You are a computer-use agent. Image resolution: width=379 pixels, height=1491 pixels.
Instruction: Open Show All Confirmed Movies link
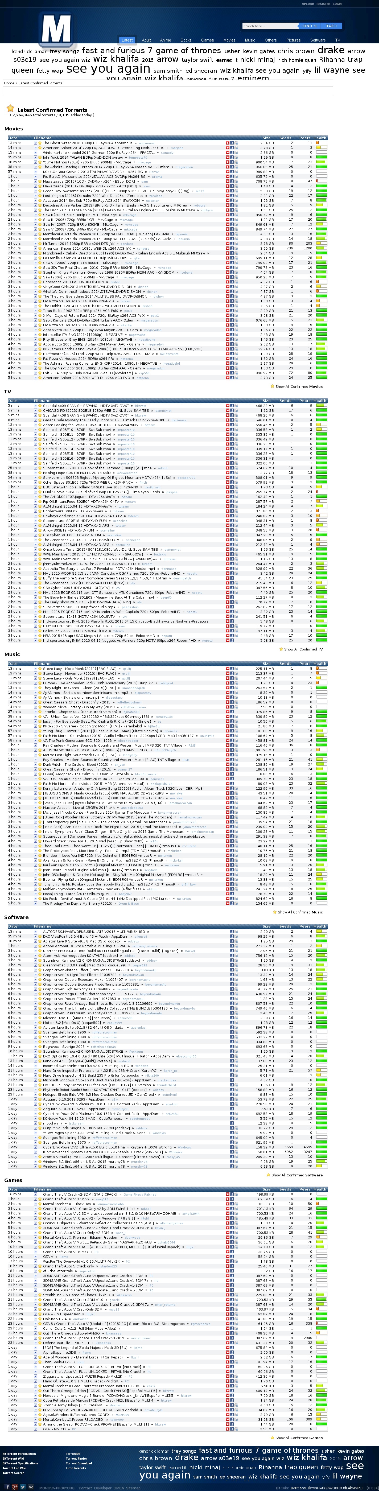[x=299, y=386]
